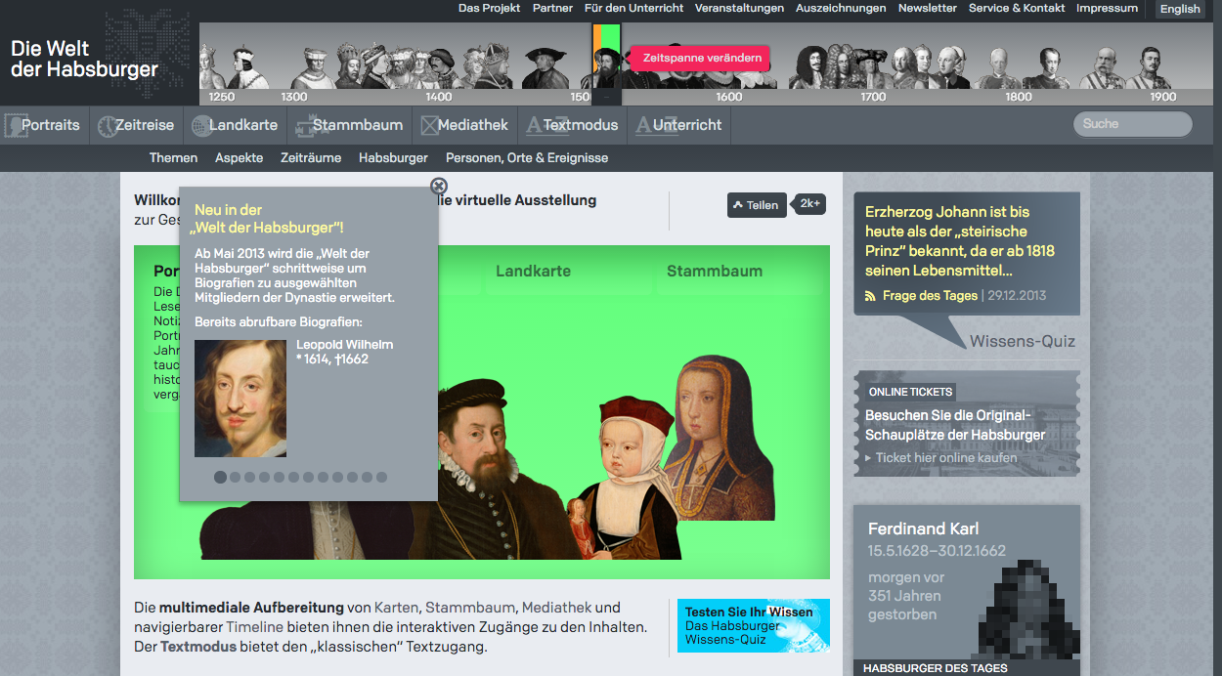The width and height of the screenshot is (1222, 676).
Task: Open Landkarte globe icon in navigation
Action: (200, 125)
